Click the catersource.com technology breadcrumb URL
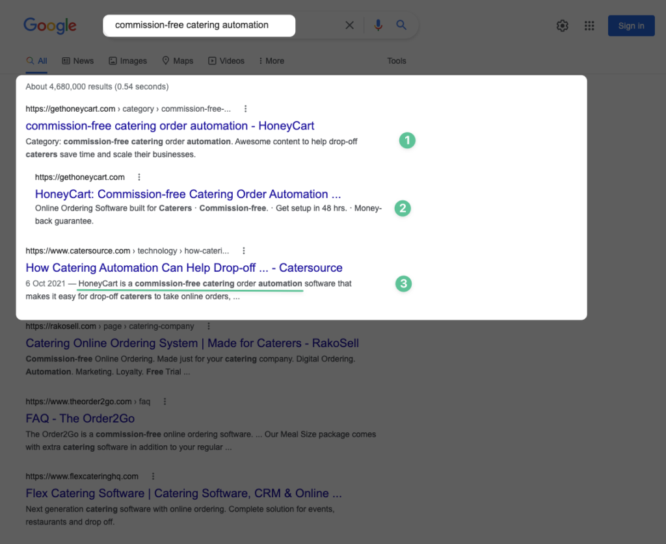Image resolution: width=666 pixels, height=544 pixels. [127, 252]
